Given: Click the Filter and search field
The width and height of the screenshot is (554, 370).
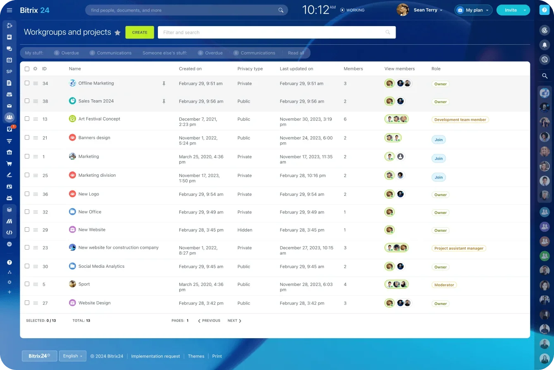Looking at the screenshot, I should 273,32.
